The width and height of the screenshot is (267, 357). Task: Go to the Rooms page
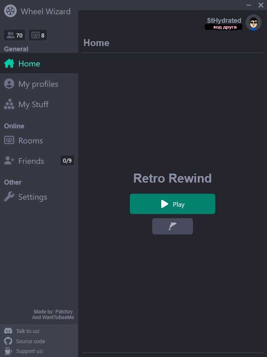[30, 141]
